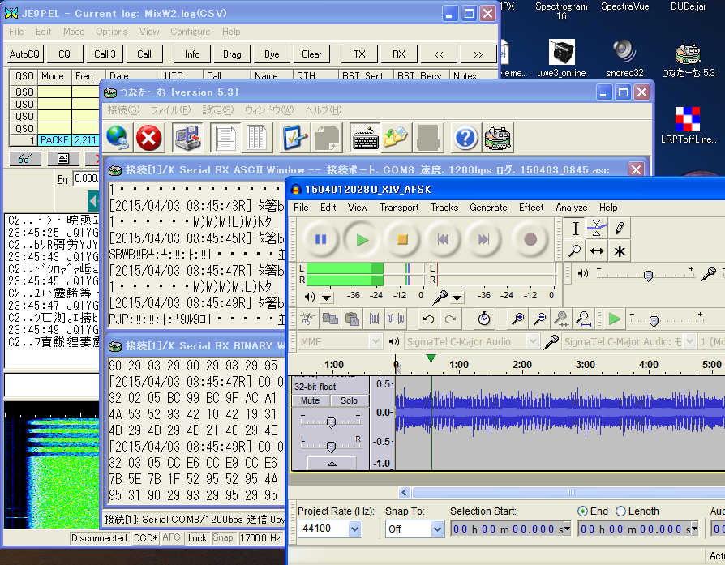Open Sync-Lock timer icon
Image resolution: width=725 pixels, height=565 pixels.
tap(484, 319)
